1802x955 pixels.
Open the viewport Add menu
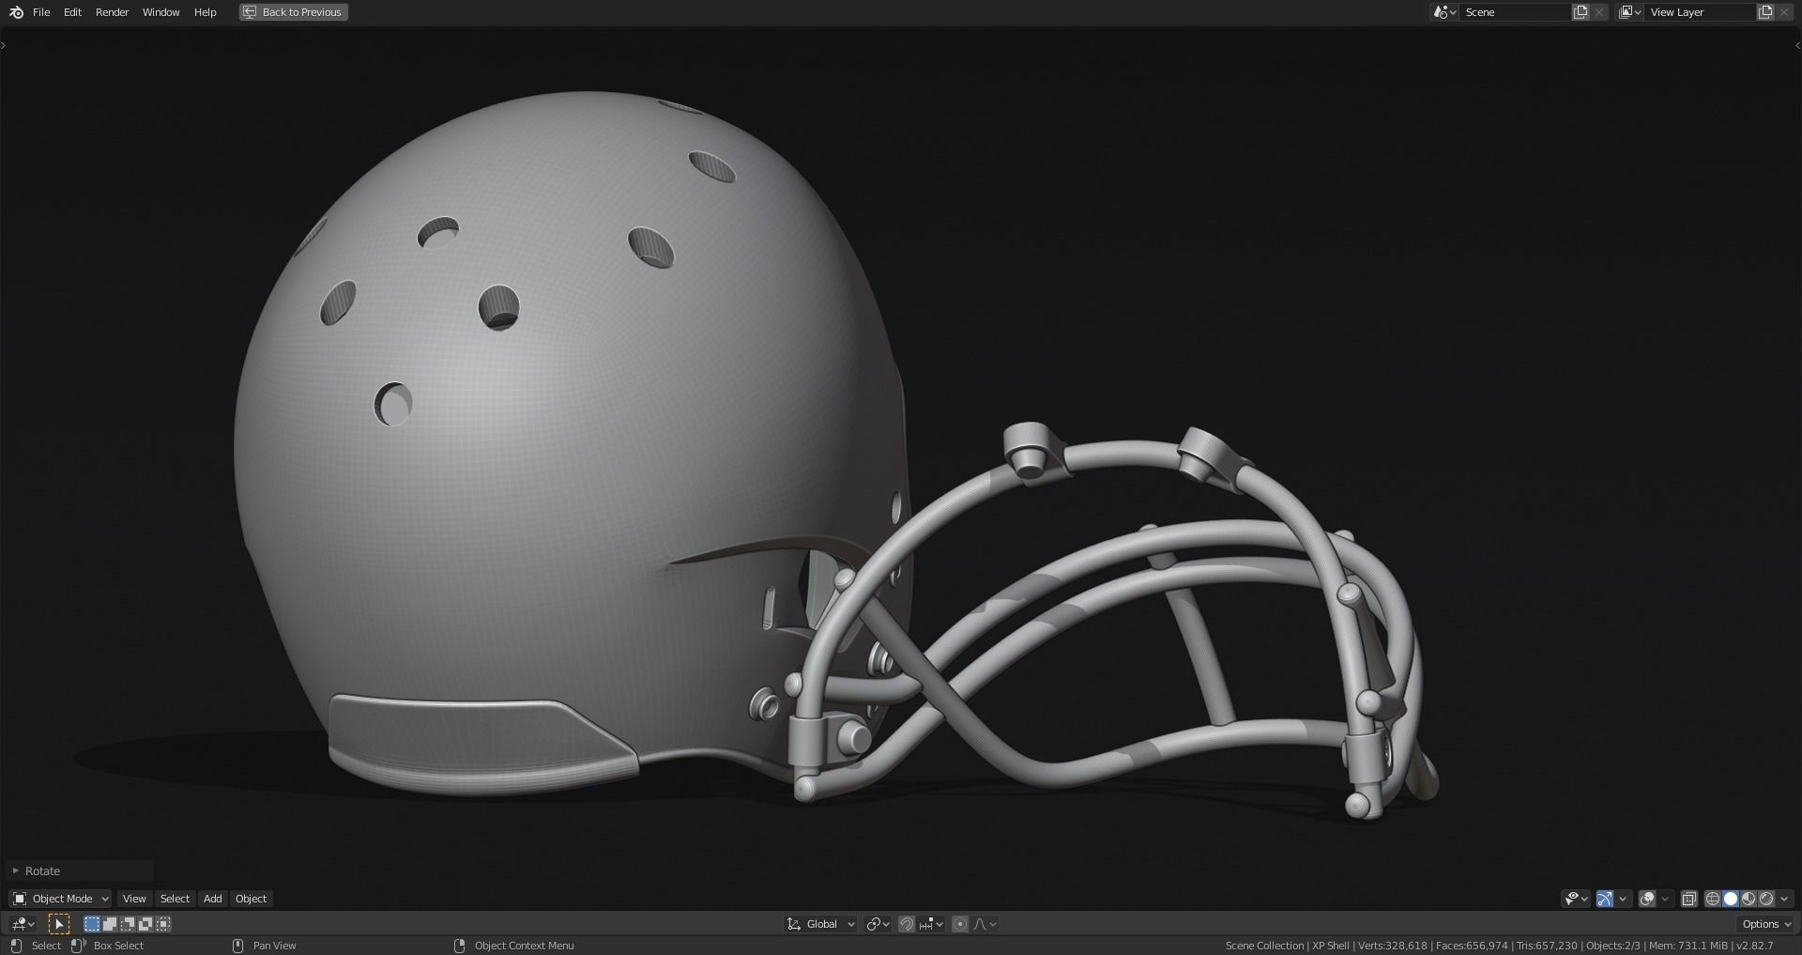click(x=213, y=899)
